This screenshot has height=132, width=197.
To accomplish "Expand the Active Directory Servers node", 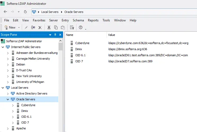I will 8,93.
